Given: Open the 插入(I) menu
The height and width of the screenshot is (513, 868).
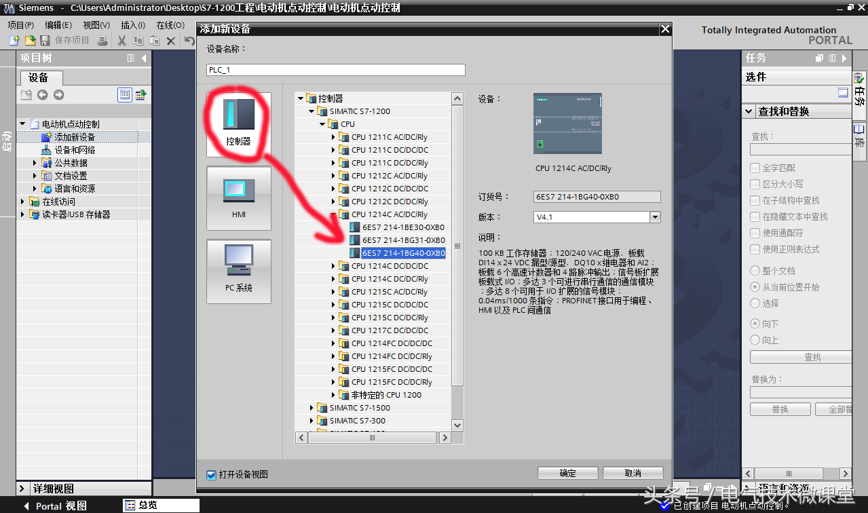Looking at the screenshot, I should pos(133,24).
